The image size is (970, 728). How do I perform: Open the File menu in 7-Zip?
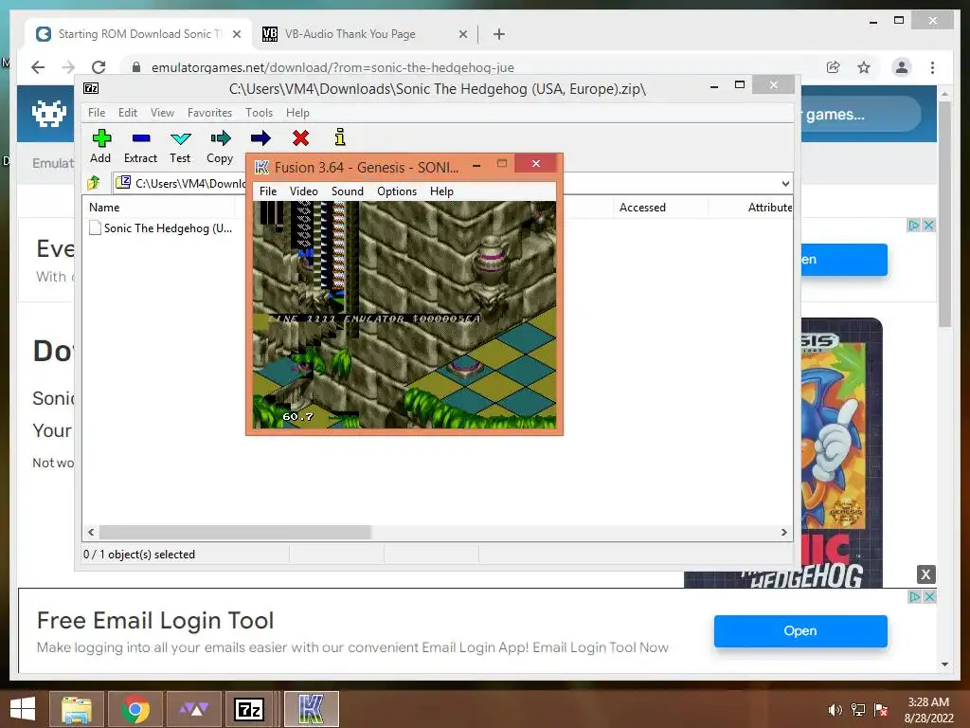pyautogui.click(x=97, y=113)
